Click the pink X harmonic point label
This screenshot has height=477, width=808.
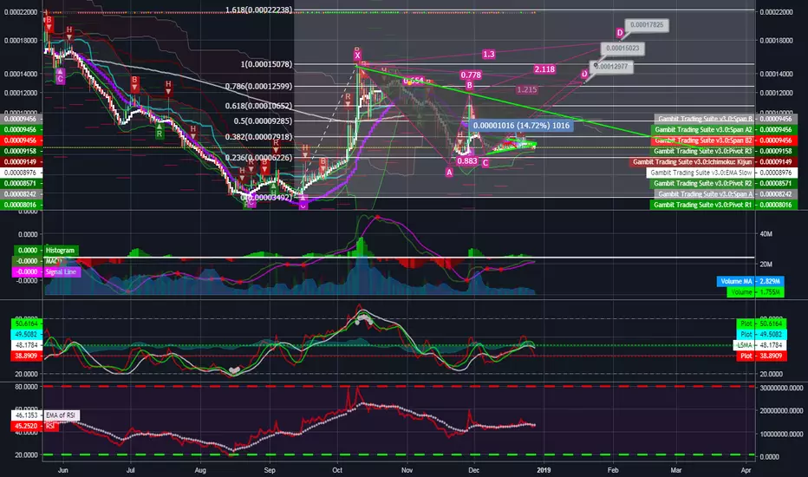coord(357,56)
